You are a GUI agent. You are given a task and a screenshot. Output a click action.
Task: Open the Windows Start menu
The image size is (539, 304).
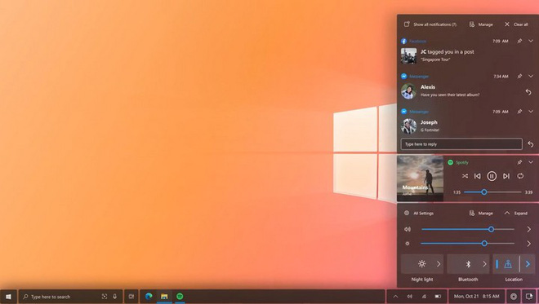(x=9, y=297)
